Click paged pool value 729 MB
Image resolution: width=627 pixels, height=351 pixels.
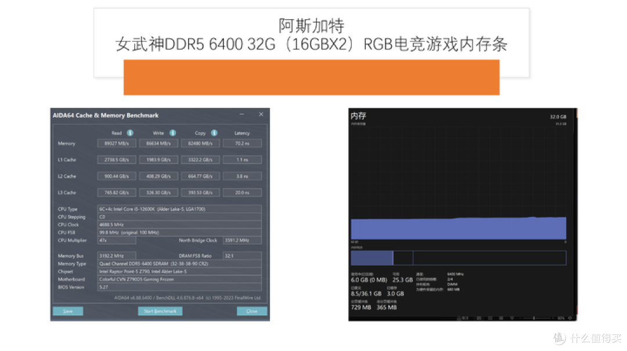click(x=361, y=307)
